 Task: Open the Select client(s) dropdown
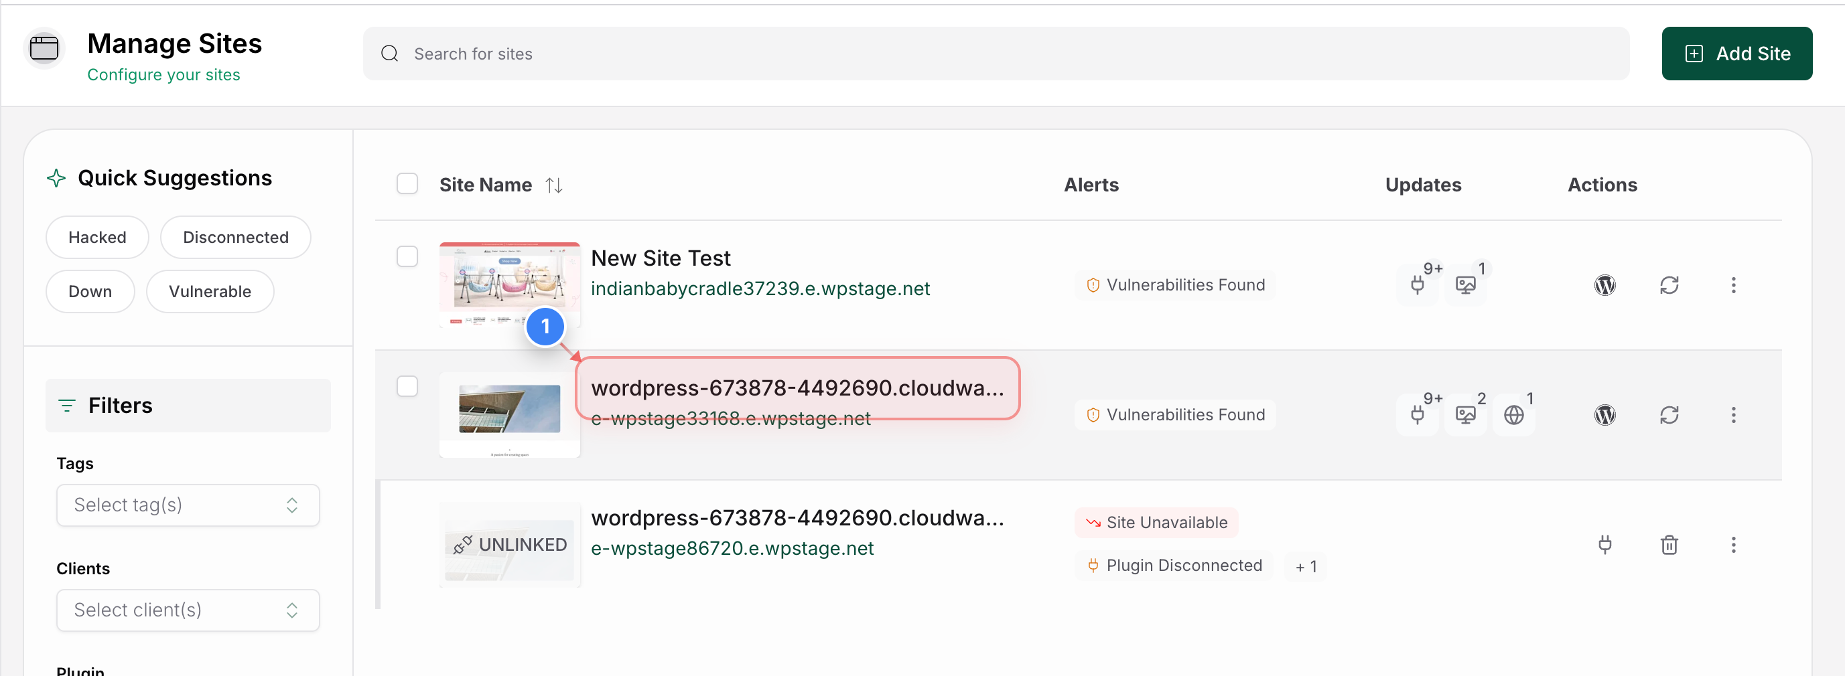click(188, 610)
